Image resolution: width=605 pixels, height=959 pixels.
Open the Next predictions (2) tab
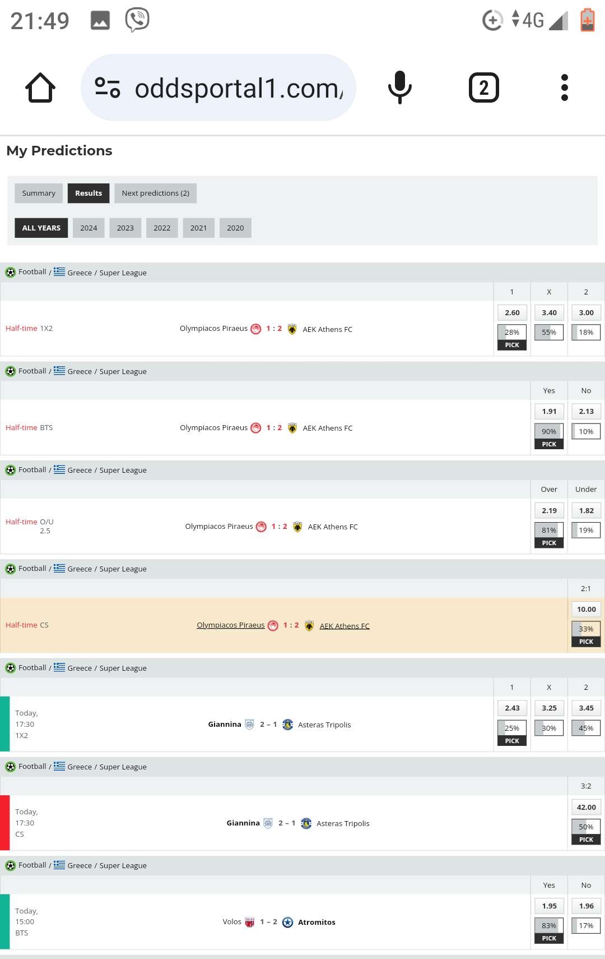(x=155, y=193)
